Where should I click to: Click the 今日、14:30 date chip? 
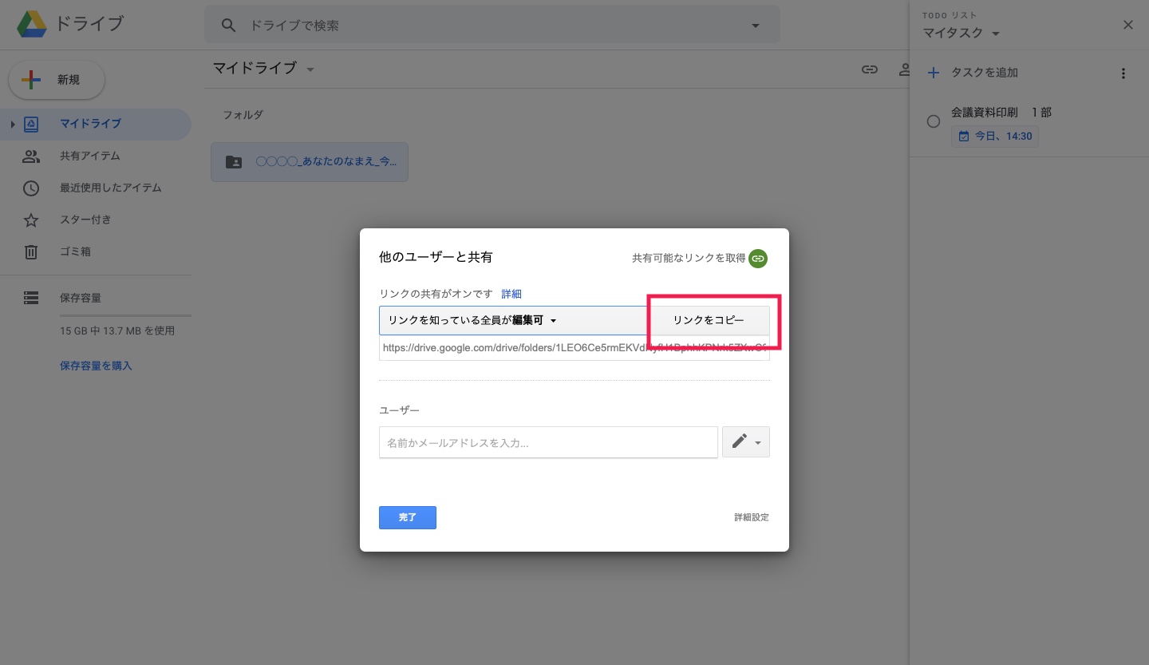coord(995,137)
